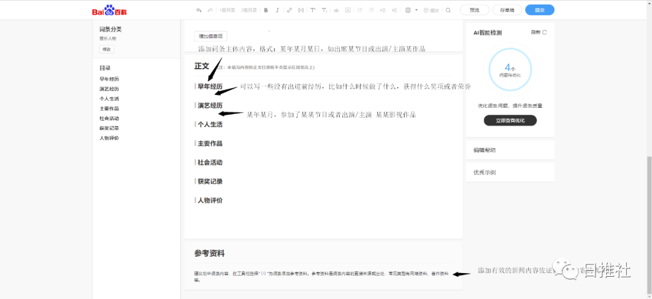Click the 刷新 refresh control in AI智能检测

(539, 33)
